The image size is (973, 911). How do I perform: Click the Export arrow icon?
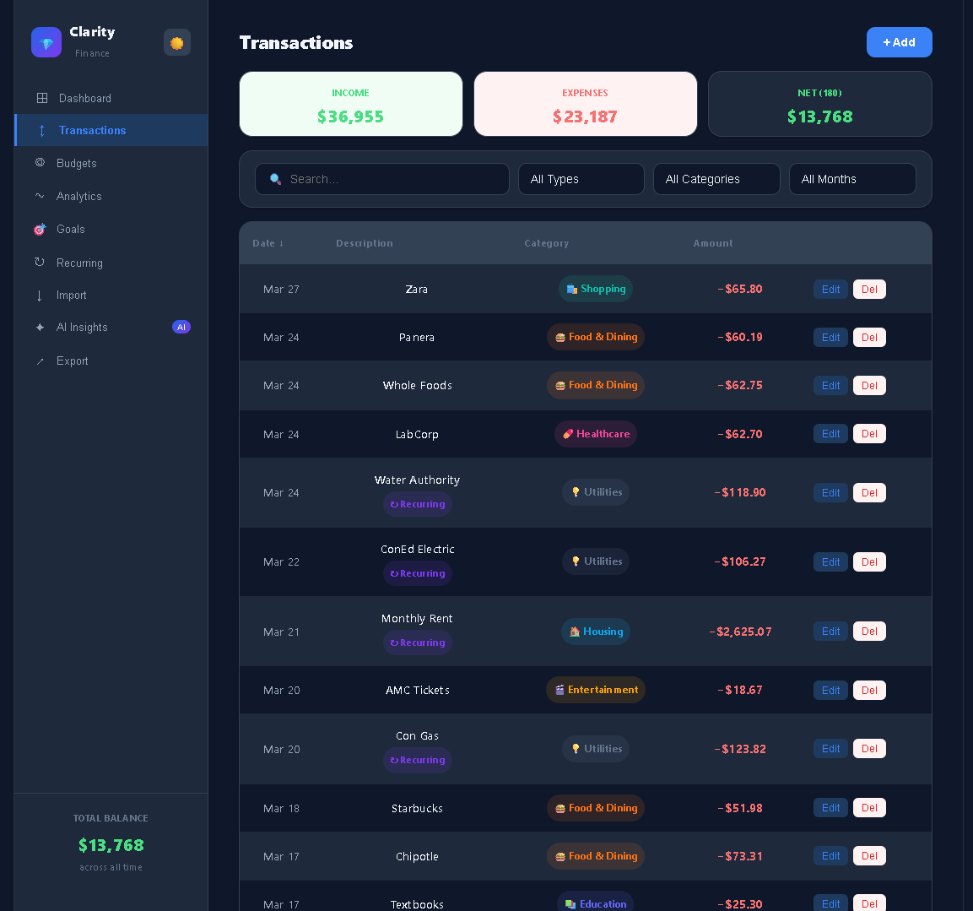click(40, 361)
